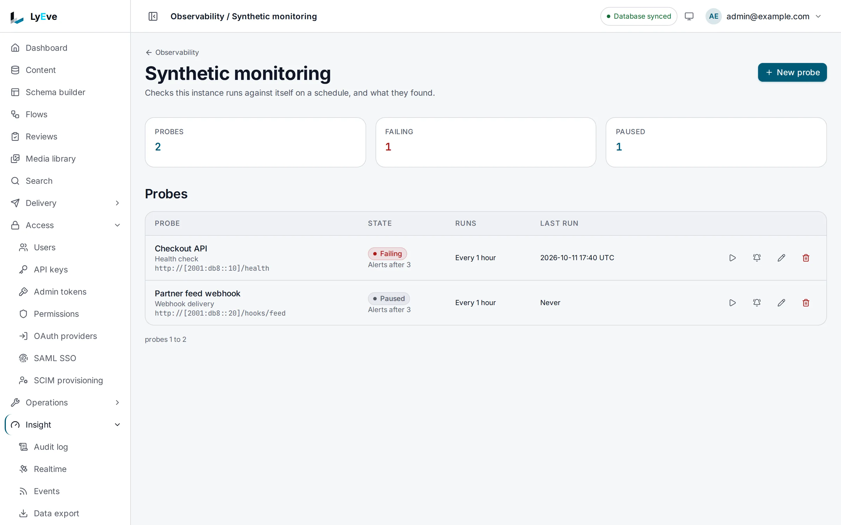841x525 pixels.
Task: Open Reviews in sidebar
Action: pyautogui.click(x=65, y=136)
